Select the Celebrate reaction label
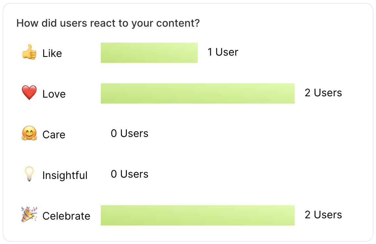The width and height of the screenshot is (376, 244). click(66, 216)
